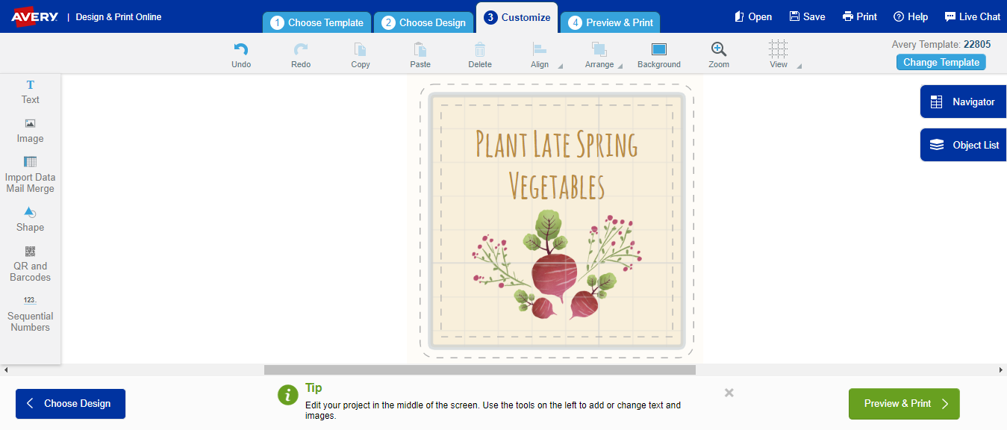Click the Avery Template 22805 text
This screenshot has height=430, width=1007.
[x=941, y=44]
